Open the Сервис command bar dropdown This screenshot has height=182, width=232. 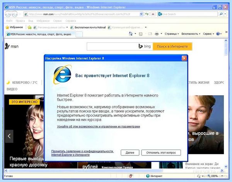[208, 34]
